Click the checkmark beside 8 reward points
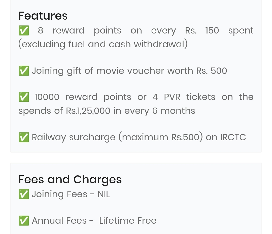Viewport: 272px width, 234px height. (24, 30)
